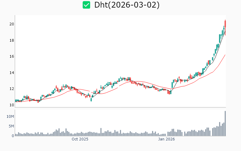Click the chart title Dht(2026-03-02)
The height and width of the screenshot is (151, 241).
click(x=127, y=5)
